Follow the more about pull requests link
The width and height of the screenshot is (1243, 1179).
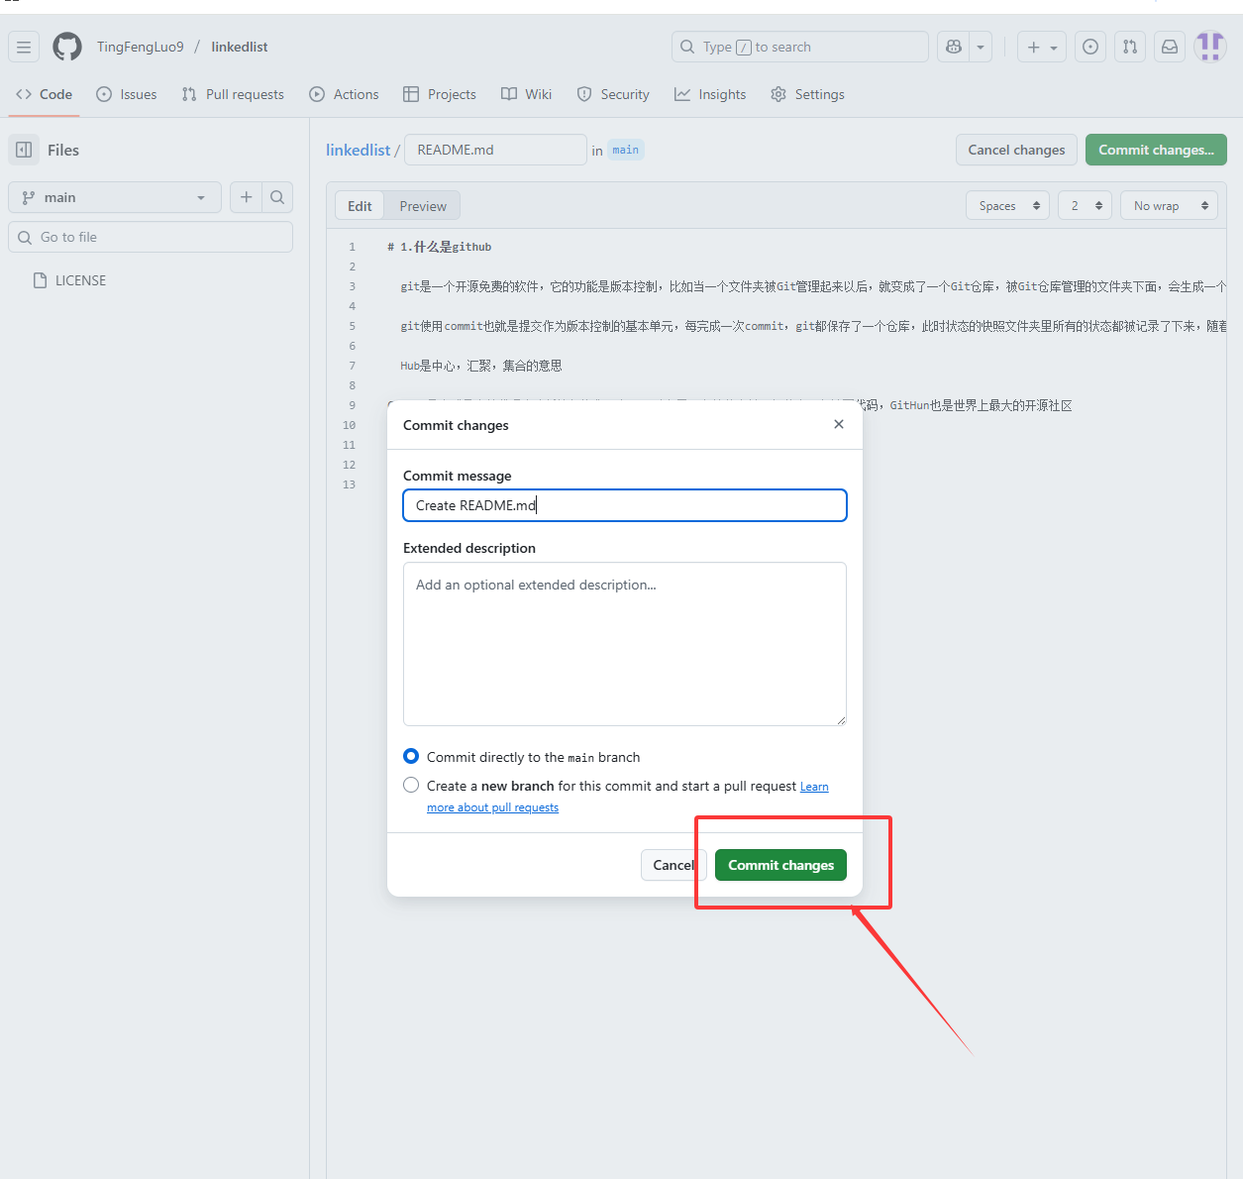coord(492,807)
